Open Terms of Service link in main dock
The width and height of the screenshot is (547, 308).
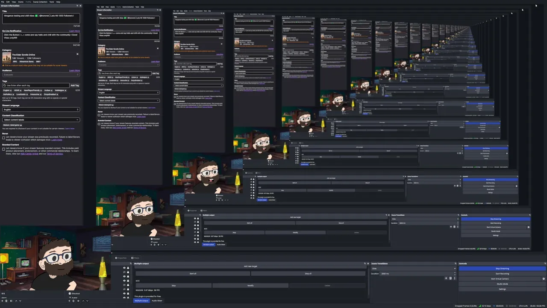tap(55, 154)
